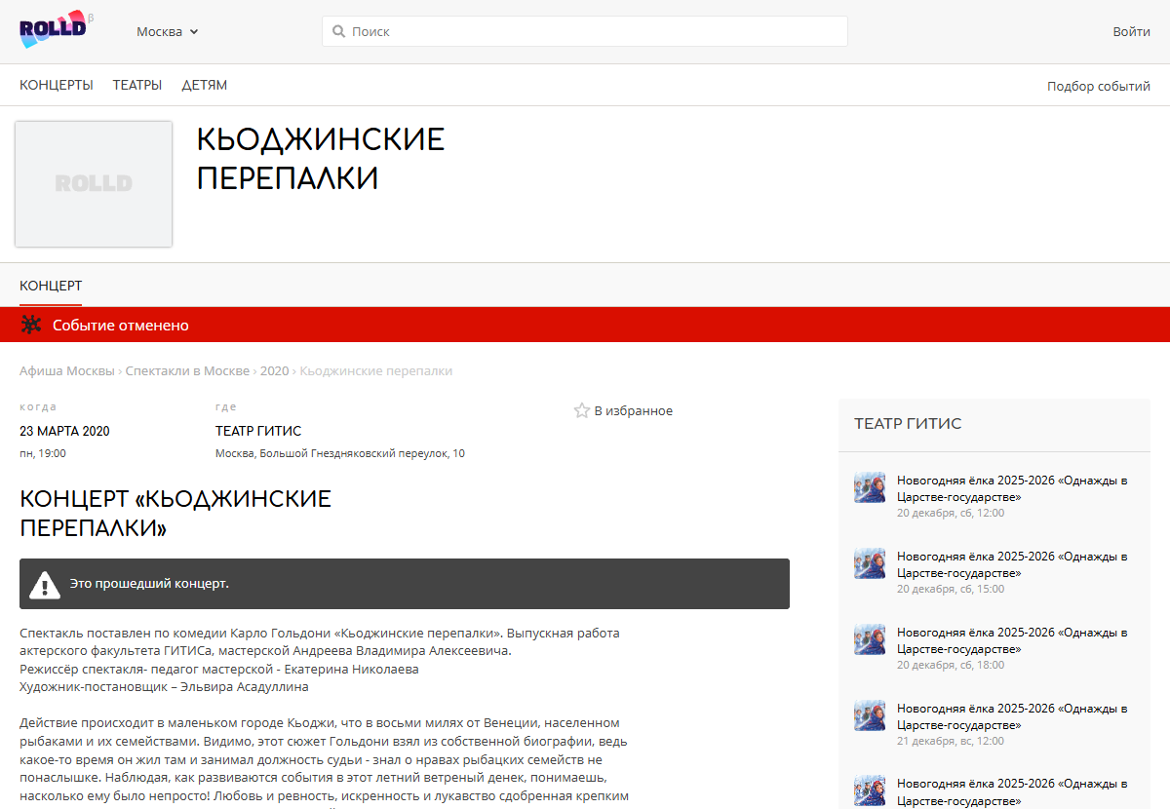
Task: Open the Театры menu
Action: [x=136, y=85]
